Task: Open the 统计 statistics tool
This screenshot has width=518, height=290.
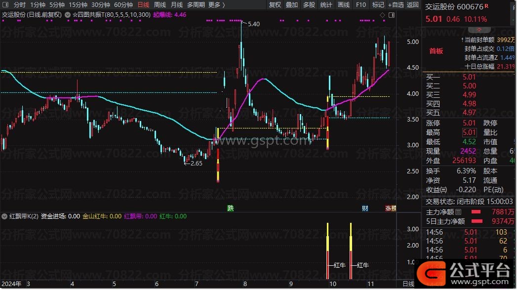Action: pos(326,4)
